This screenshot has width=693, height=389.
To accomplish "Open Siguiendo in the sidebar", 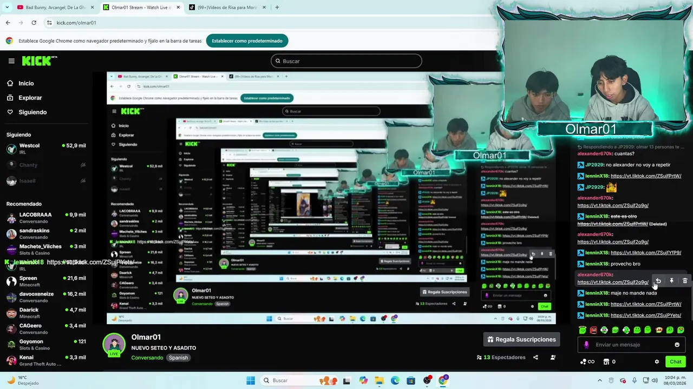I will (x=27, y=112).
